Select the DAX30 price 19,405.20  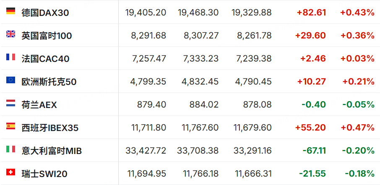click(146, 13)
